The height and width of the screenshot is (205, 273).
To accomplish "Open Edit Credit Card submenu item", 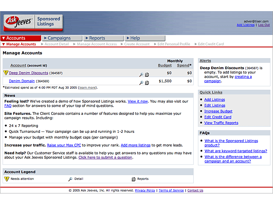I will (x=209, y=44).
